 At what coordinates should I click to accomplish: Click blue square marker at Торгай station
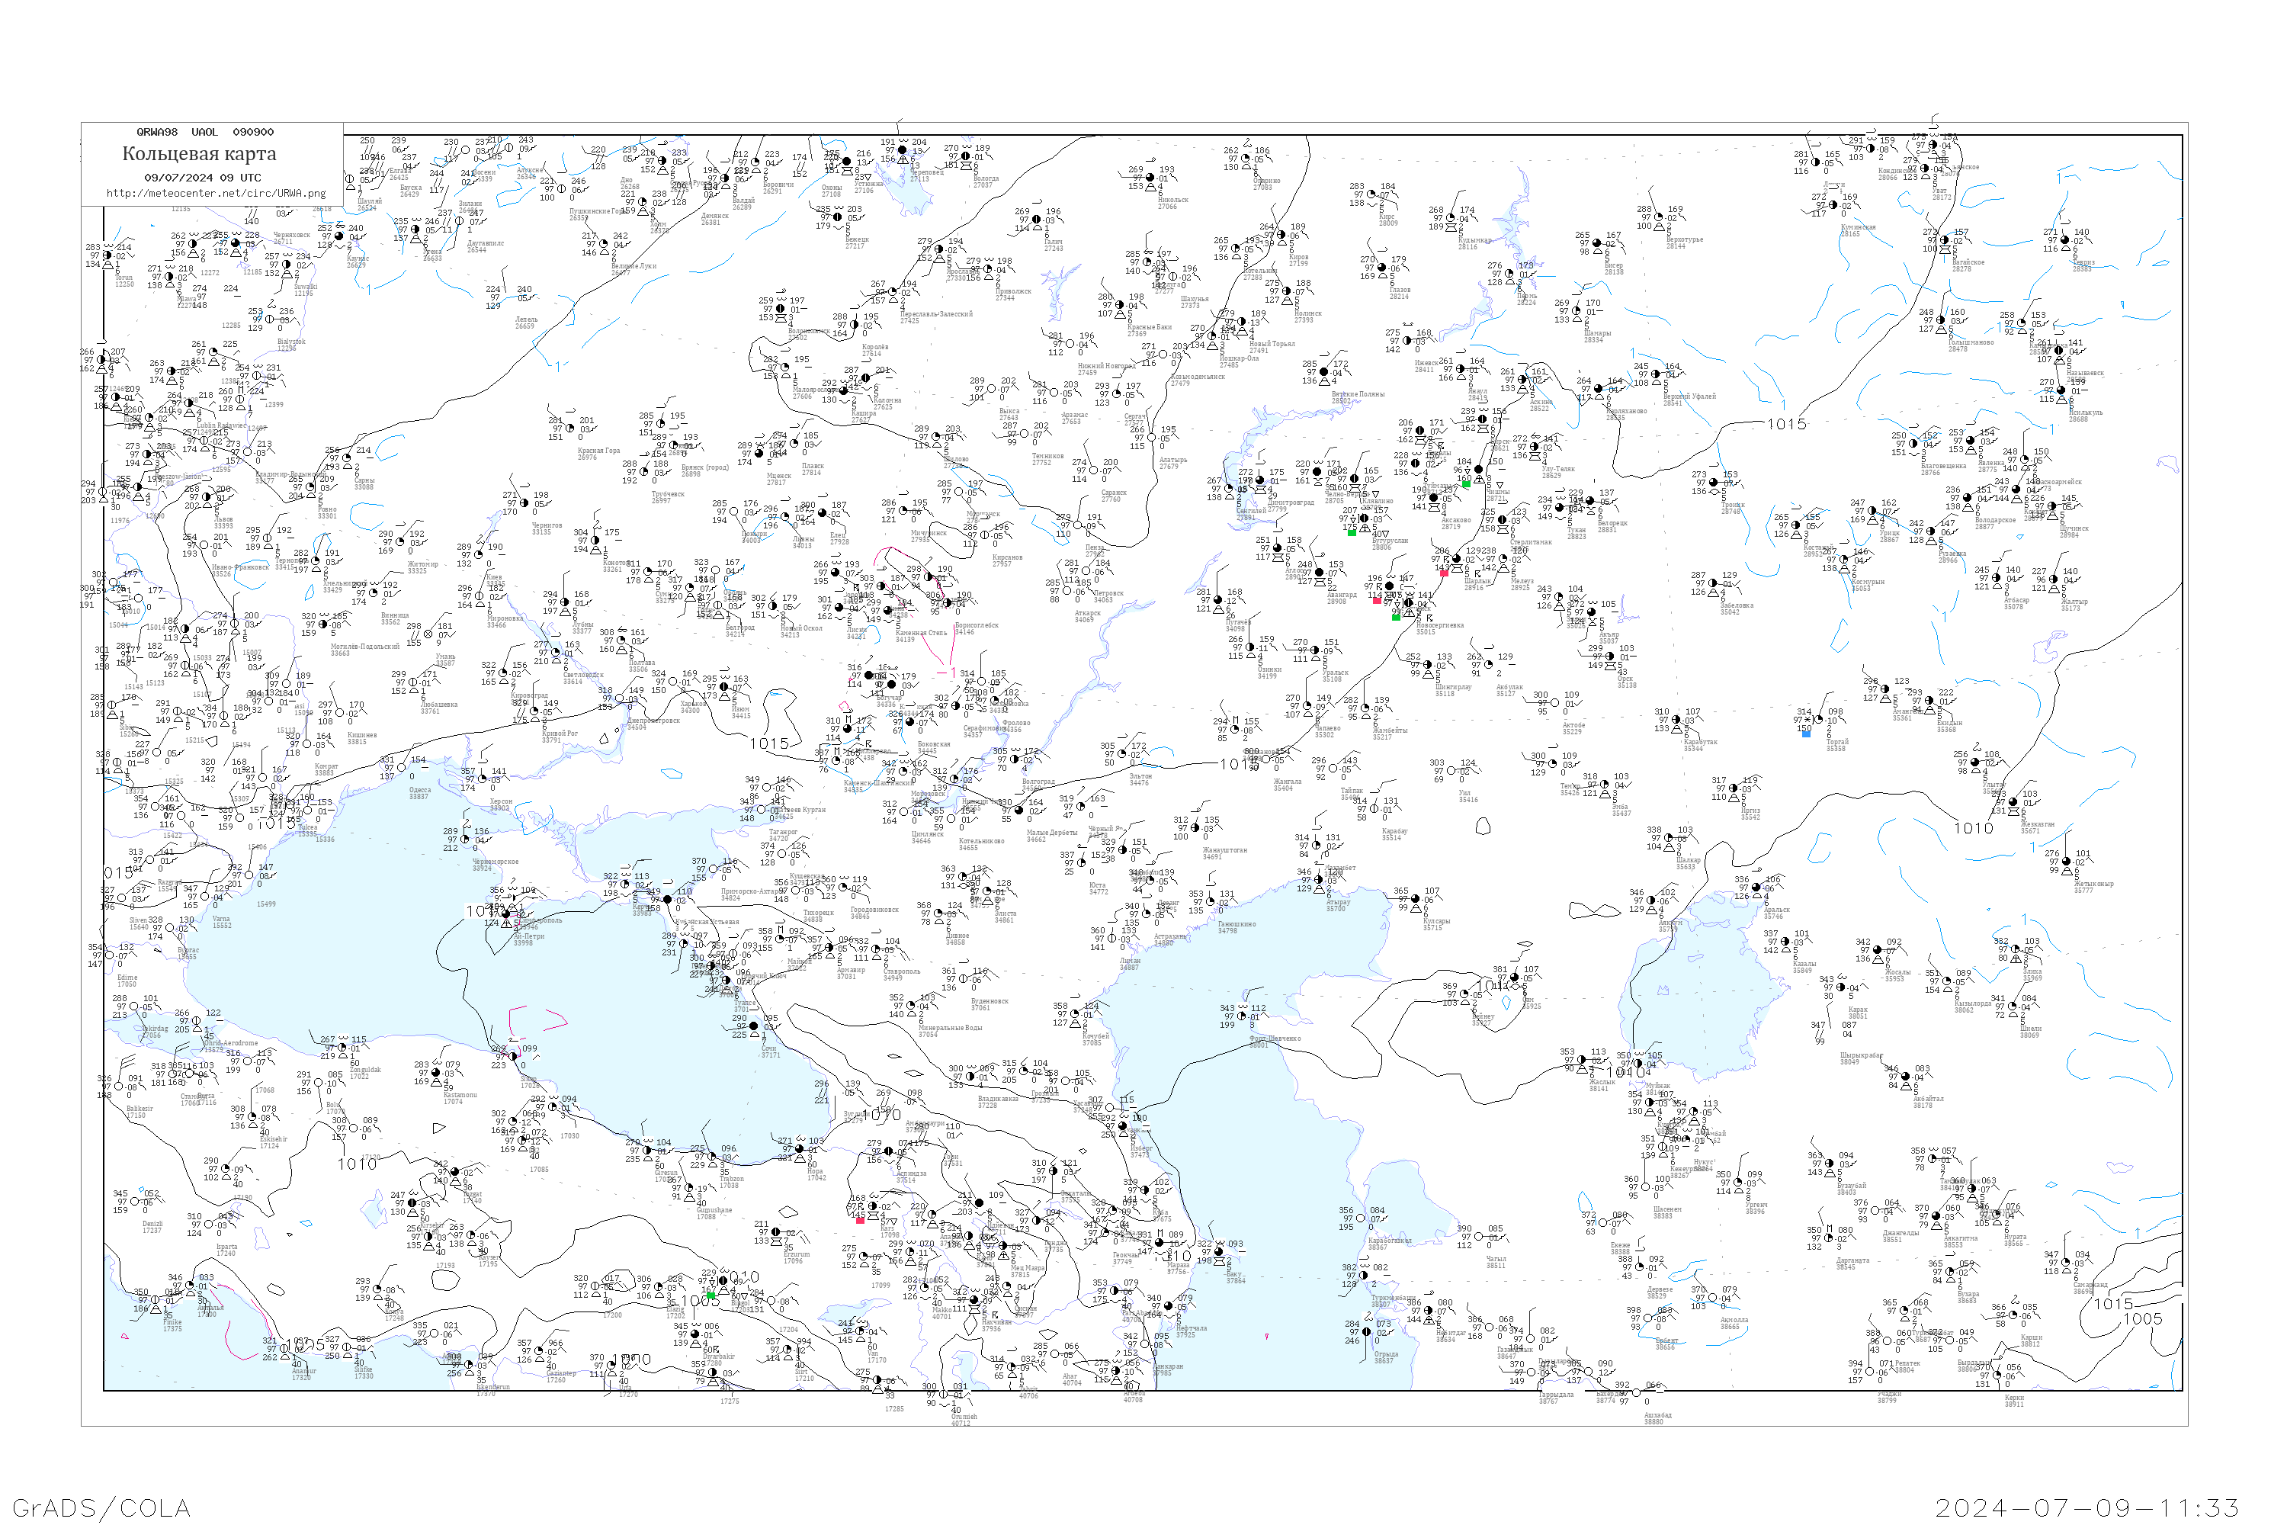tap(1806, 734)
